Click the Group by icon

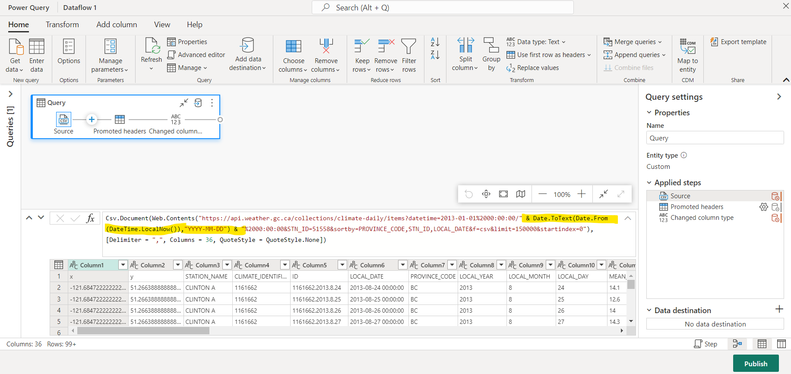pos(491,45)
